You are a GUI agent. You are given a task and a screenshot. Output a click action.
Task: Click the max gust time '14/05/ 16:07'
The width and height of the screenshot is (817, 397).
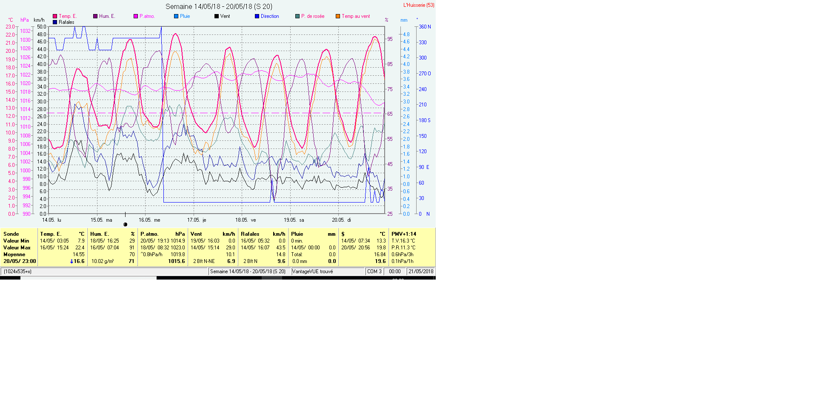(255, 248)
